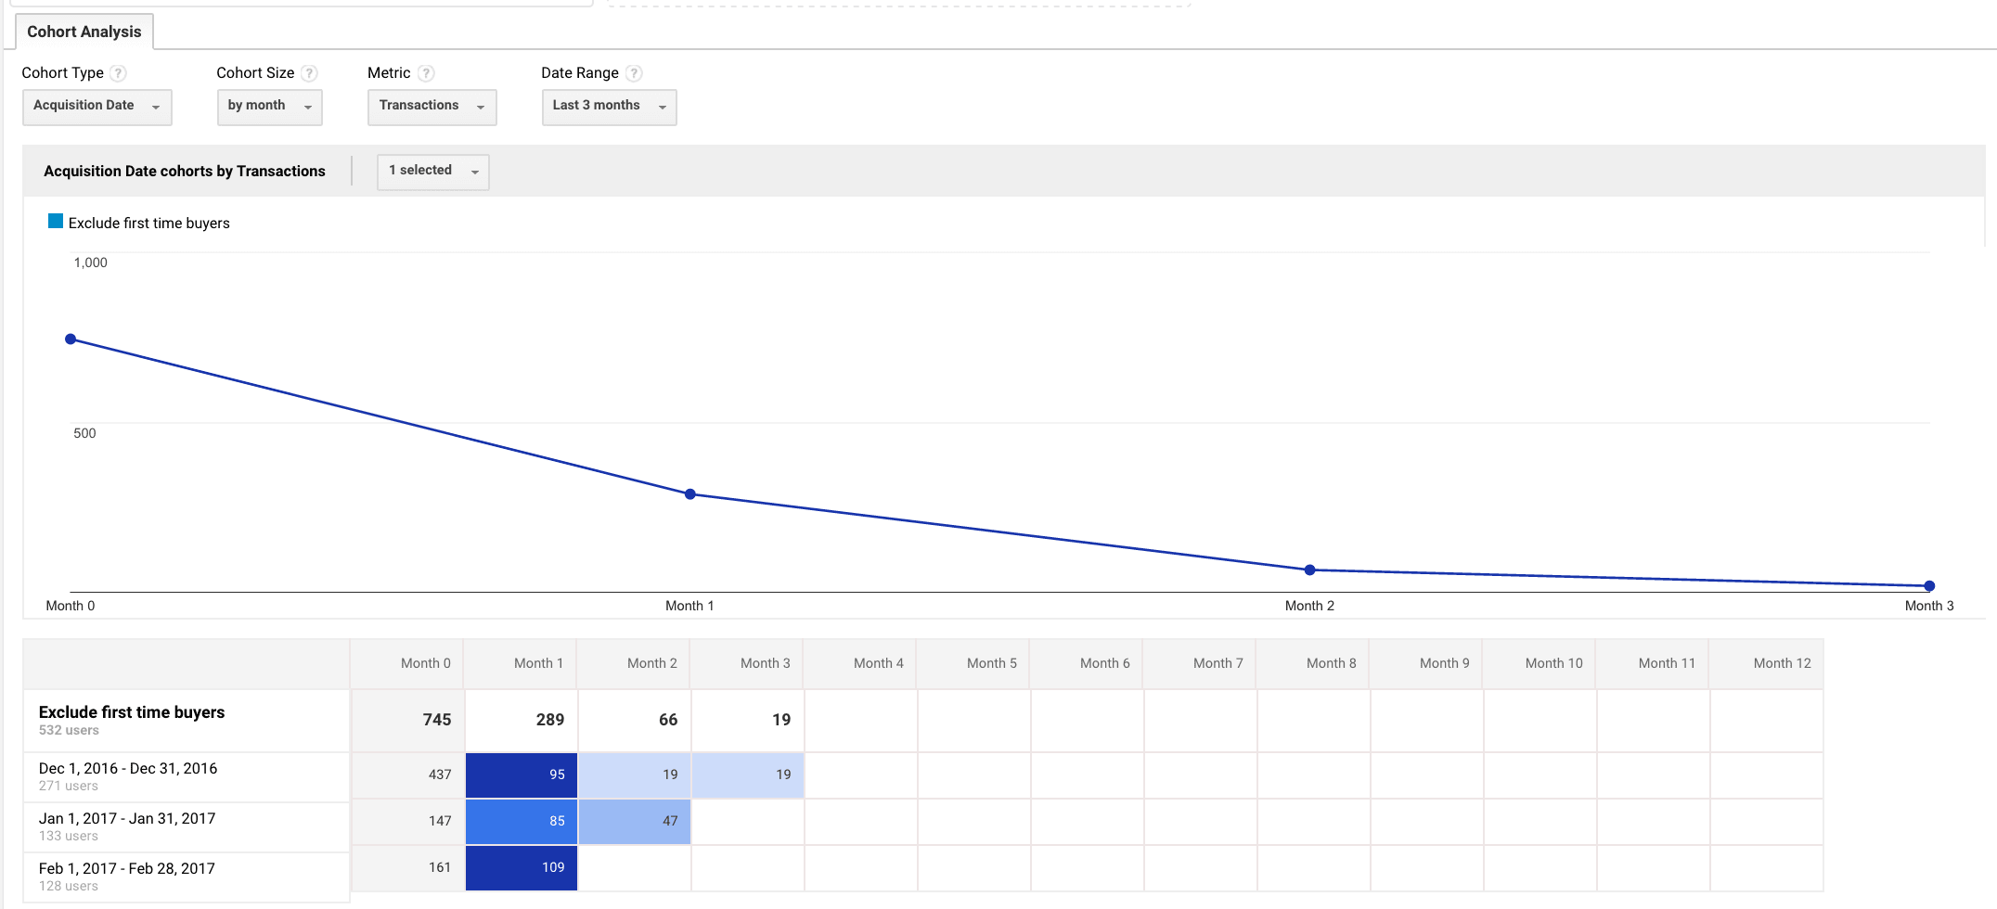Click the Month 2 chart data point
The image size is (1997, 909).
(1310, 570)
